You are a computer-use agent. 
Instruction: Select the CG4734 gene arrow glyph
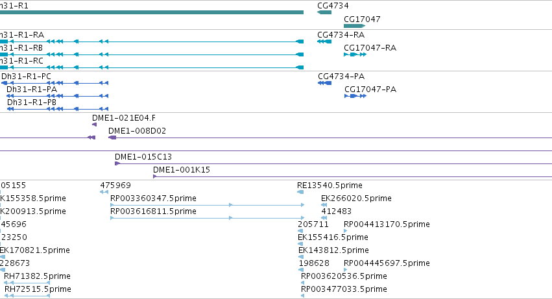tap(324, 12)
